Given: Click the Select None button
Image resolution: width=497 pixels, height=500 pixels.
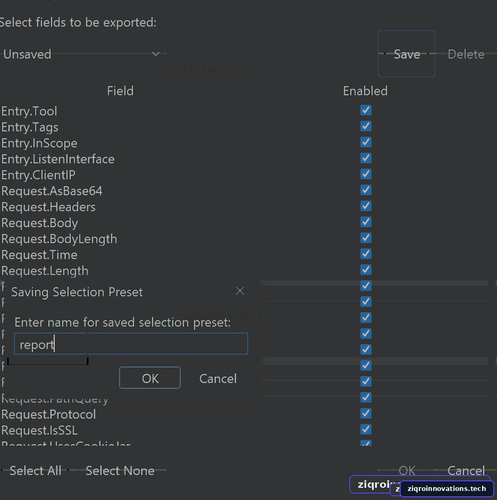Looking at the screenshot, I should pyautogui.click(x=120, y=471).
